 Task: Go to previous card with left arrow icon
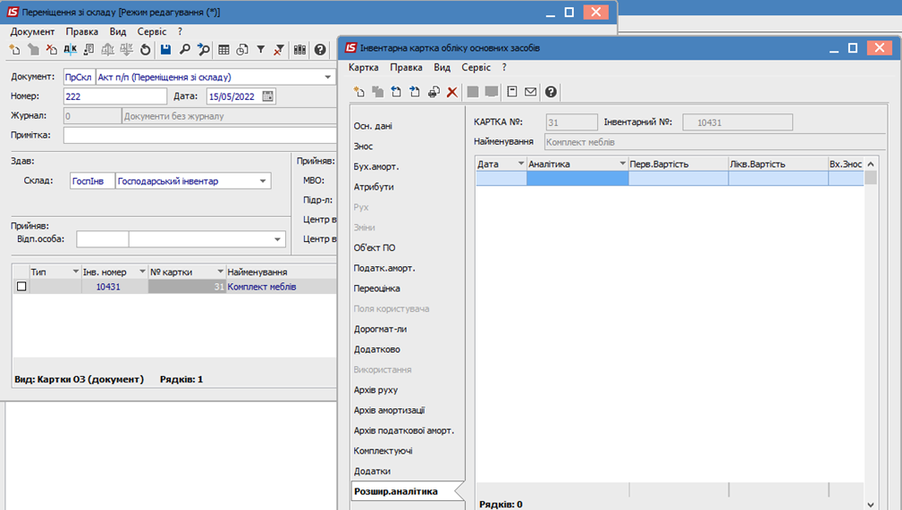(x=396, y=92)
